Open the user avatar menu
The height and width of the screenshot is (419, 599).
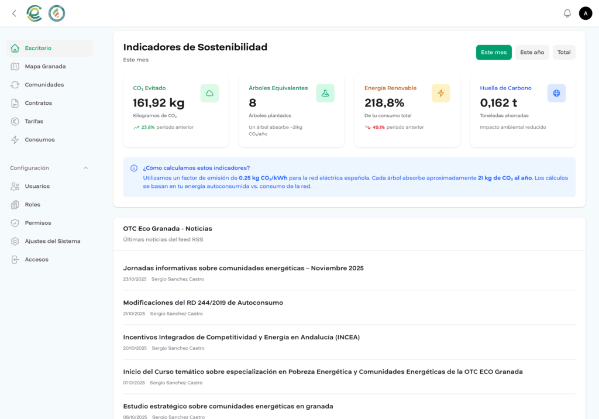[x=586, y=13]
